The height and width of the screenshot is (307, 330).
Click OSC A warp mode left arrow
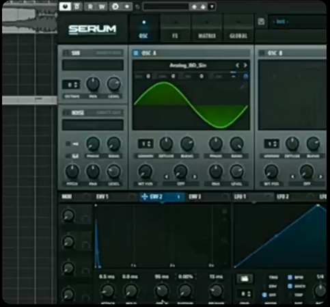(x=167, y=176)
